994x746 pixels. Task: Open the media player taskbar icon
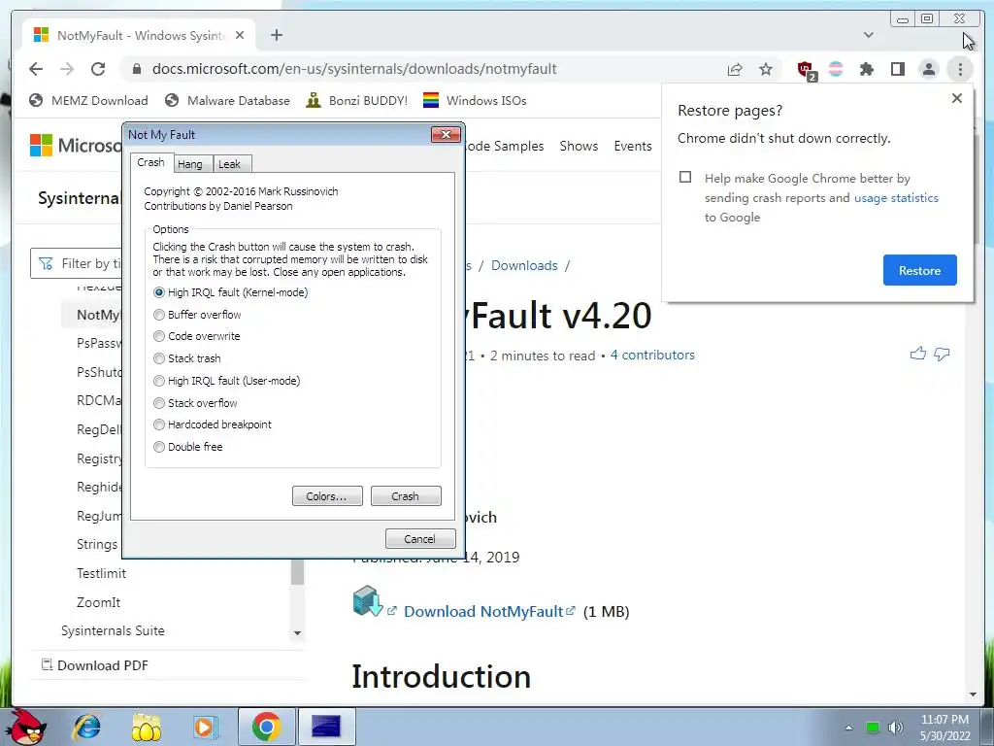(x=206, y=727)
